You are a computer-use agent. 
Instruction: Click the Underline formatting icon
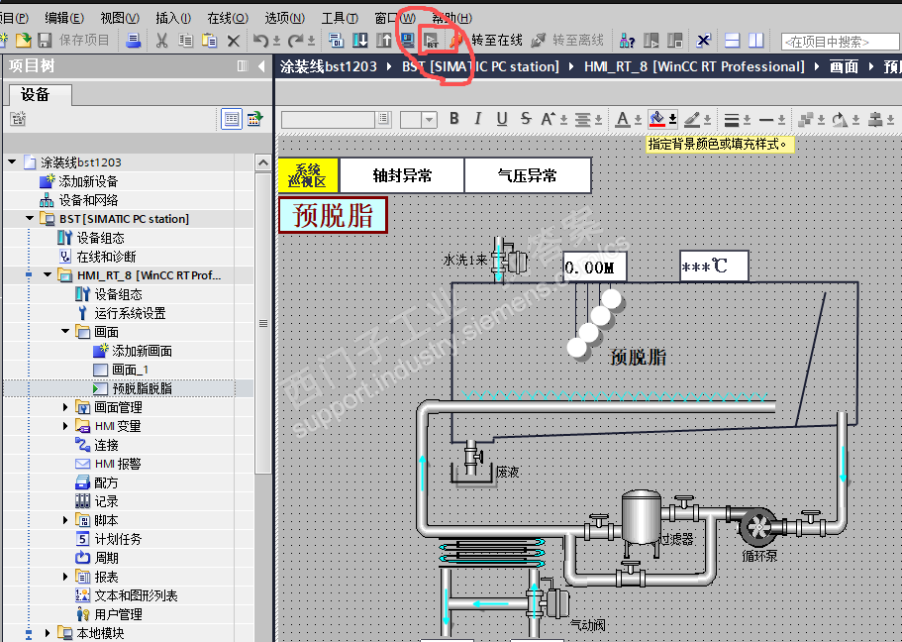coord(502,119)
